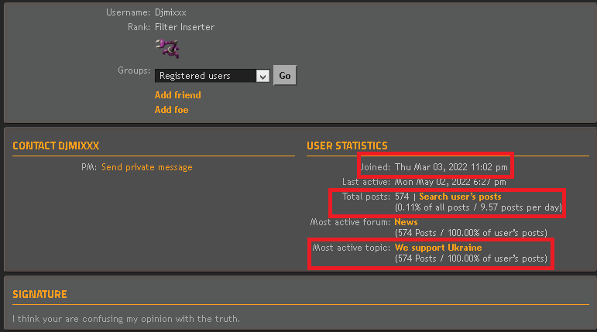Open the We support Ukraine topic

[437, 248]
